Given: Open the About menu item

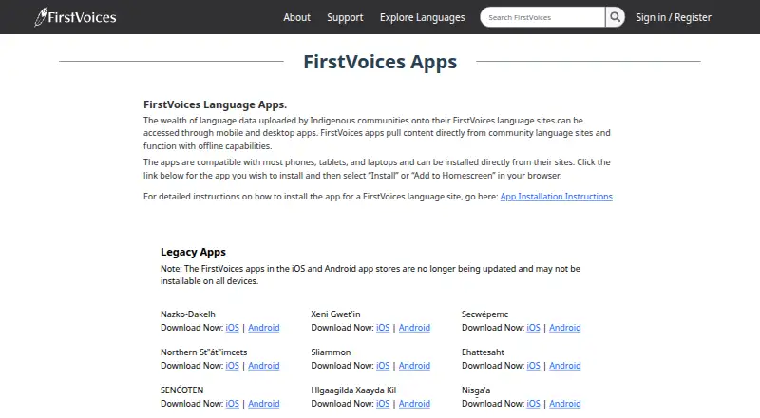Looking at the screenshot, I should [296, 17].
